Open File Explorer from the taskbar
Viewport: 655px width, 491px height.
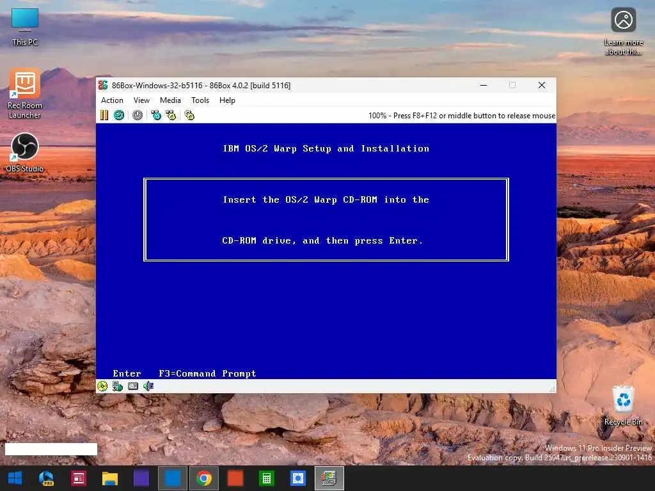(x=110, y=478)
